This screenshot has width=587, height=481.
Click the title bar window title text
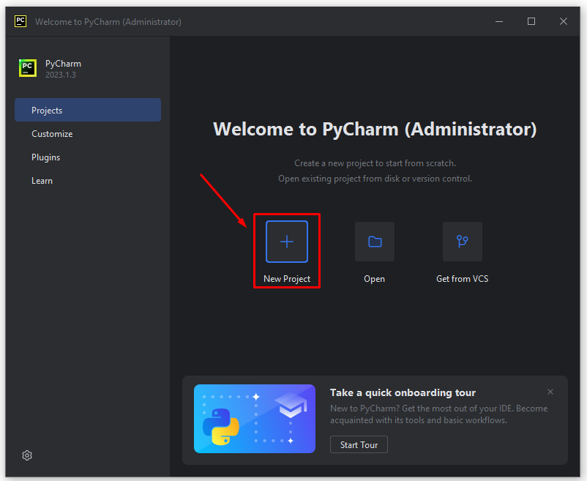[108, 22]
